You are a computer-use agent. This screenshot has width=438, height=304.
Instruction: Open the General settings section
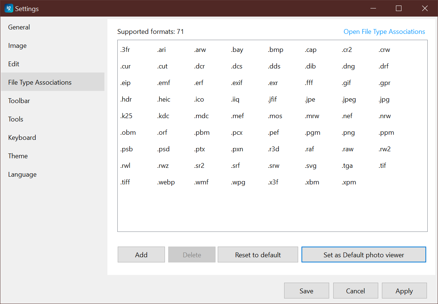(x=19, y=27)
